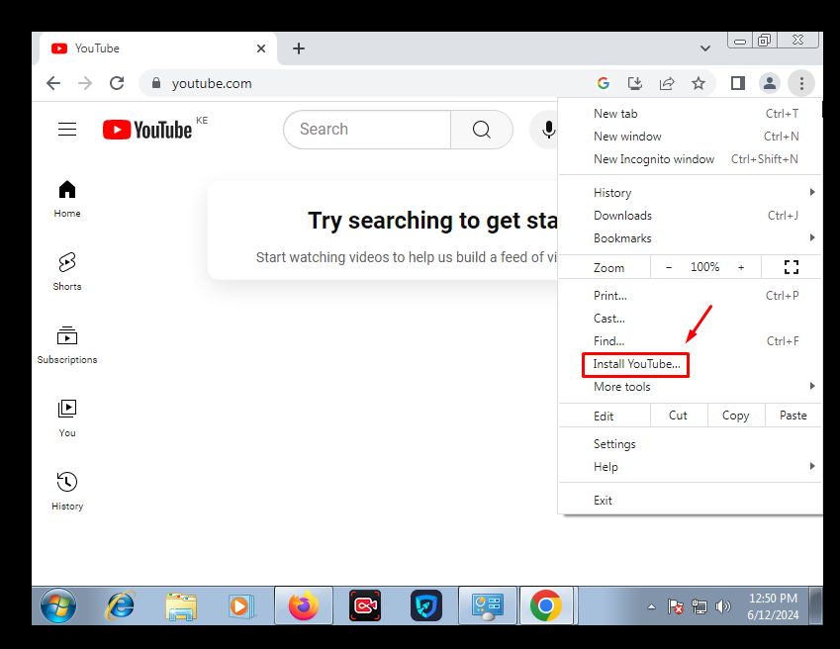
Task: Open the Windows Start menu
Action: (x=58, y=605)
